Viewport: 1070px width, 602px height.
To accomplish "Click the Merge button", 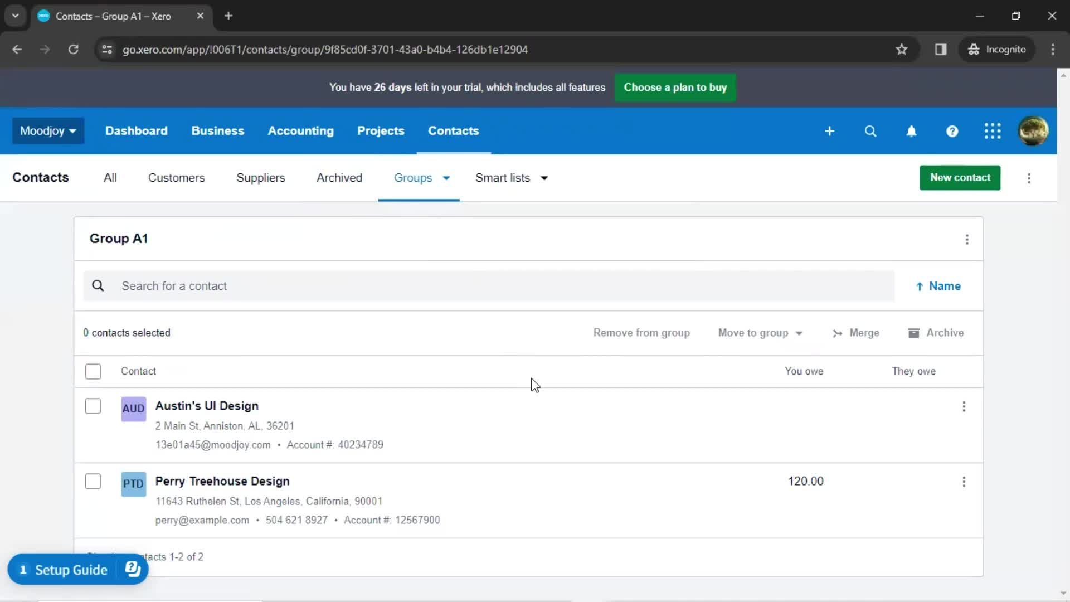I will tap(855, 333).
